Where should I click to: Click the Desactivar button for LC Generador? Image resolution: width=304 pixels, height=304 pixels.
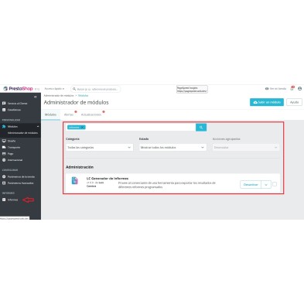(251, 185)
